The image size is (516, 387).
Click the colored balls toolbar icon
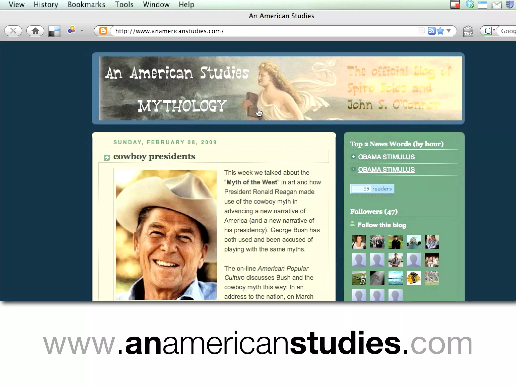tap(71, 30)
